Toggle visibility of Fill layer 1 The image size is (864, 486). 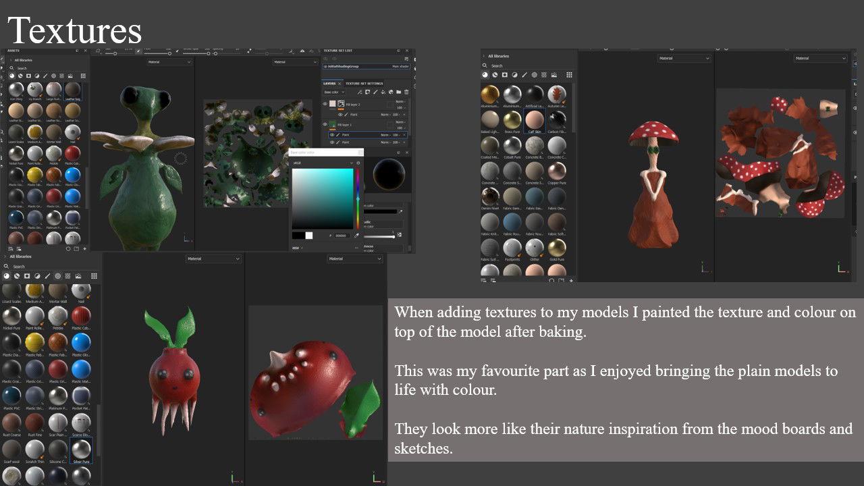[325, 125]
